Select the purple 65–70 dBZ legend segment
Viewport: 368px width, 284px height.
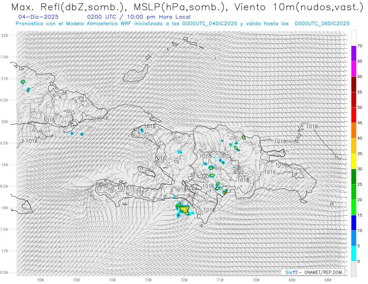tap(354, 53)
